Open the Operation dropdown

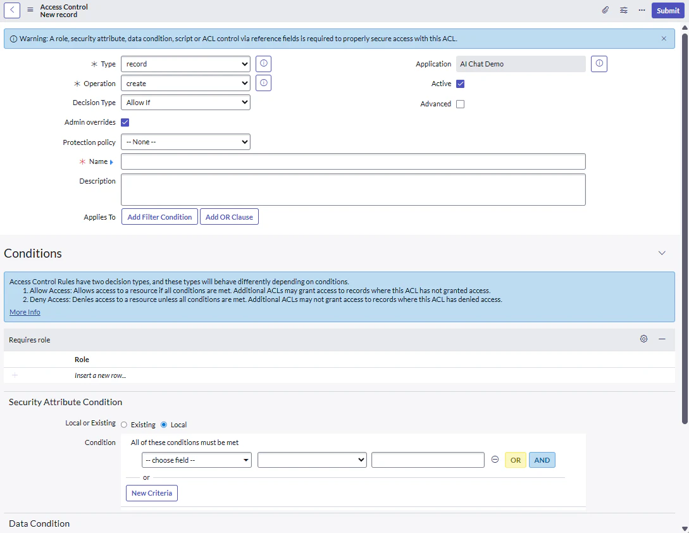[x=185, y=83]
